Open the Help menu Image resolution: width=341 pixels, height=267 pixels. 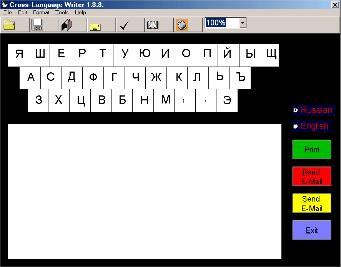point(80,13)
